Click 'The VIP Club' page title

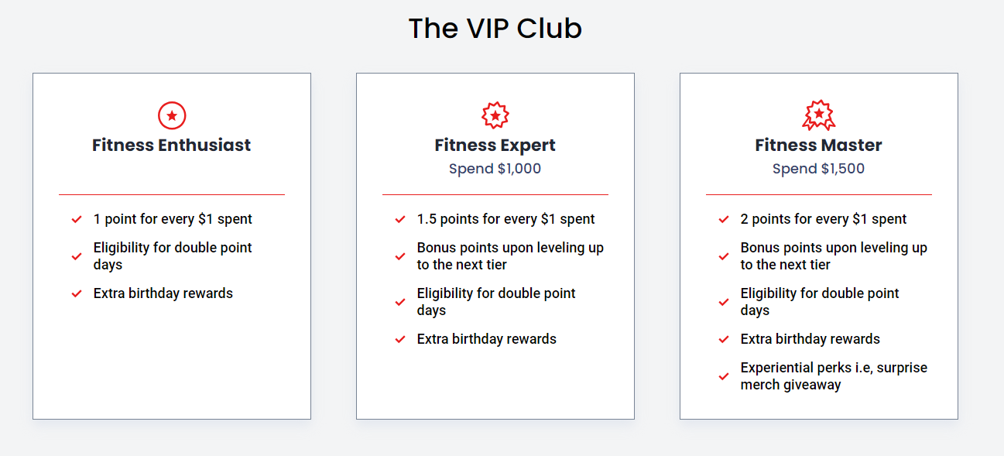tap(495, 29)
